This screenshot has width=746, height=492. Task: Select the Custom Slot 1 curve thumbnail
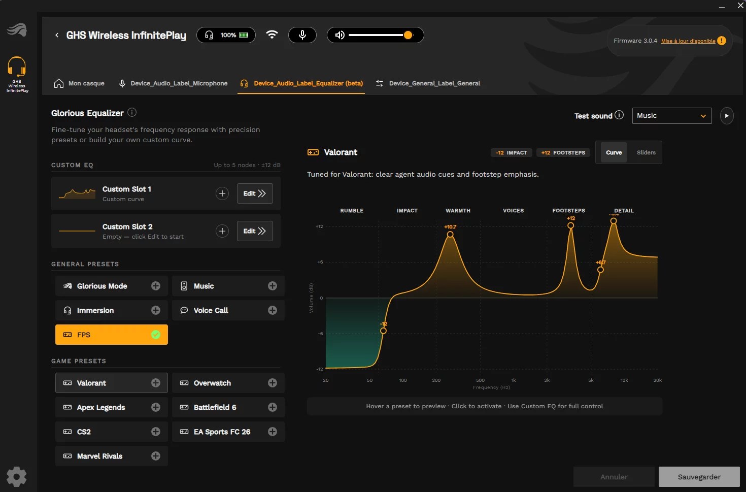[77, 193]
